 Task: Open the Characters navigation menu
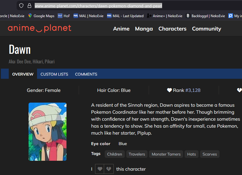172,29
